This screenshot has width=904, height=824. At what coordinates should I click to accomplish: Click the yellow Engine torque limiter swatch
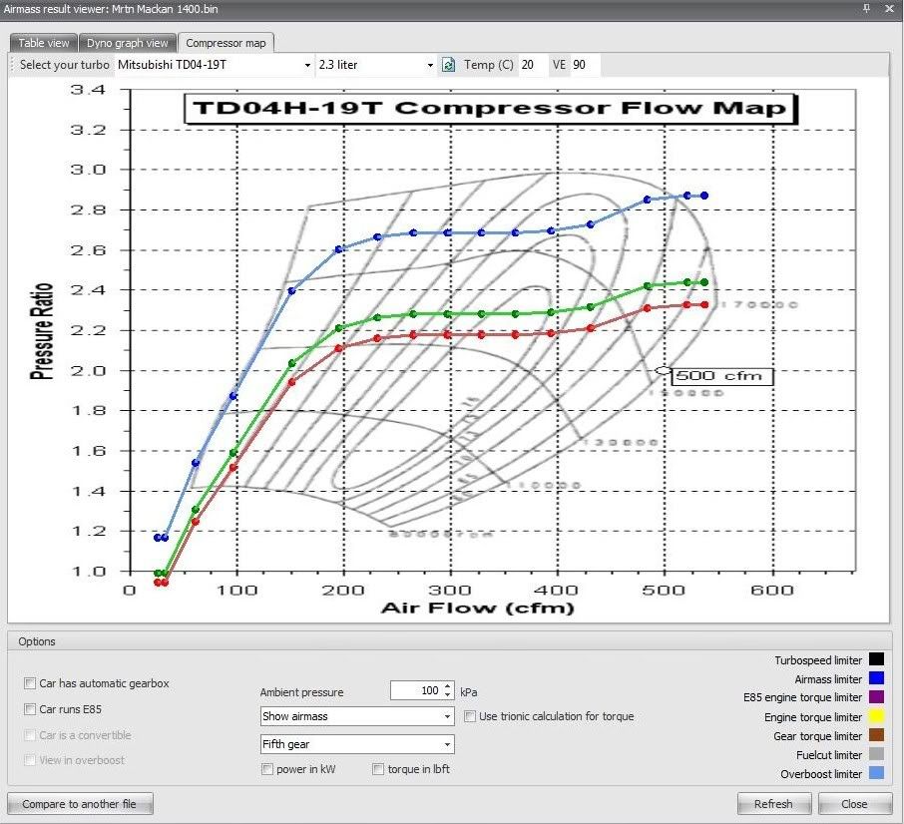point(877,716)
